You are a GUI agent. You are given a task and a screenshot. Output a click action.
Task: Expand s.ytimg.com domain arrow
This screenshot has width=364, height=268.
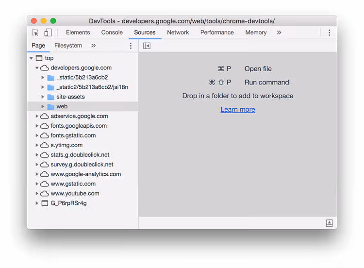37,145
